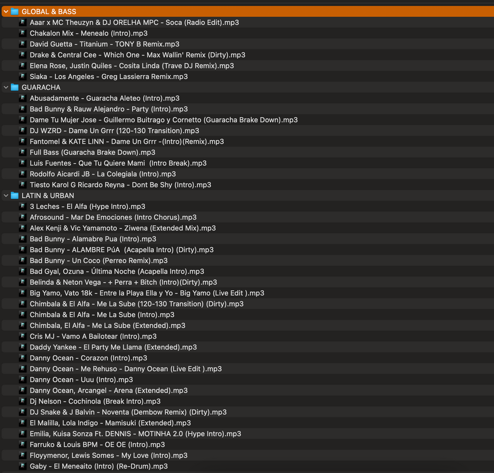Screen dimensions: 494x473
Task: Click the LATIN & URBAN folder icon
Action: (14, 196)
